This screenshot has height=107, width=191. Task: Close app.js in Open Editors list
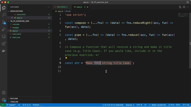12,18
